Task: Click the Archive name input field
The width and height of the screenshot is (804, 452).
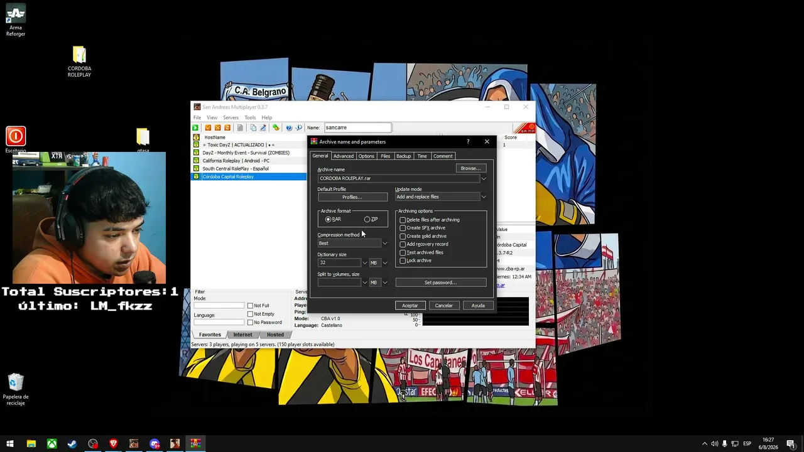Action: point(398,179)
